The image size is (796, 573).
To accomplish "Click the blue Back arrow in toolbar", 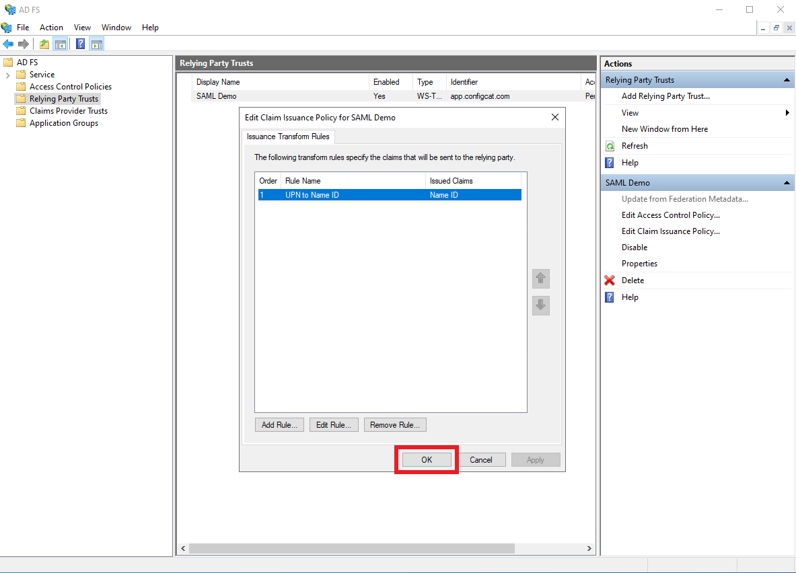I will click(x=8, y=44).
